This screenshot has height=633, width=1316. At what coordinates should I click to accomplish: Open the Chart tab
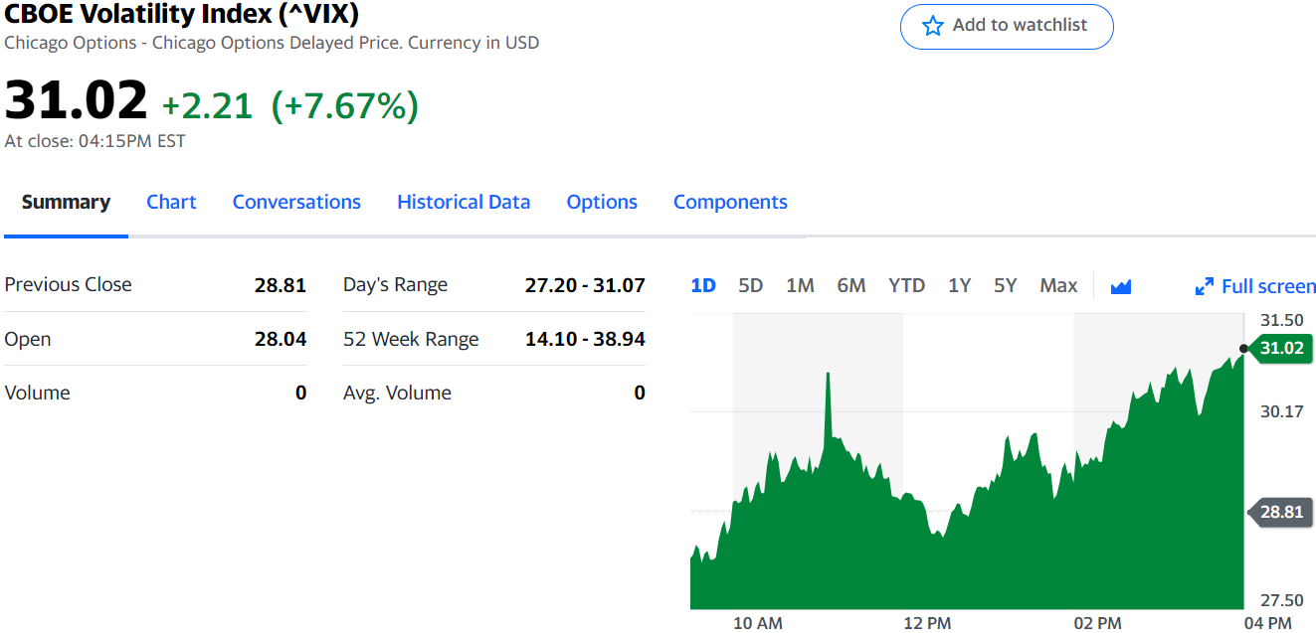coord(171,202)
